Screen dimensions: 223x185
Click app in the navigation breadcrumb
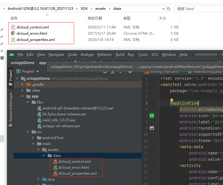click(42, 63)
